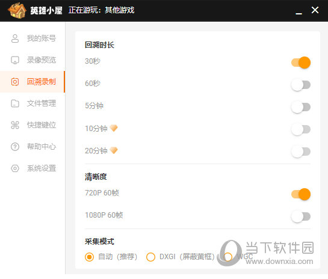Viewport: 328px width, 279px height.
Task: Click the 录像预览 screen icon
Action: 15,60
